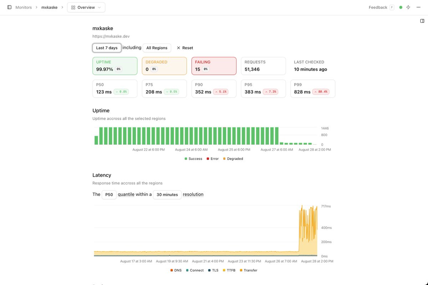The width and height of the screenshot is (428, 285).
Task: Click the mxkaske breadcrumb
Action: click(49, 7)
